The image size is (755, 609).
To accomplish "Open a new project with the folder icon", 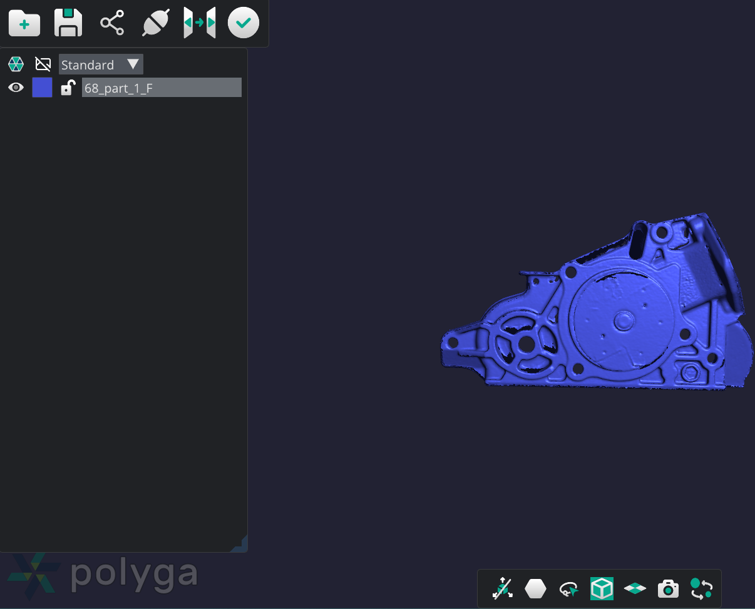I will [x=24, y=23].
